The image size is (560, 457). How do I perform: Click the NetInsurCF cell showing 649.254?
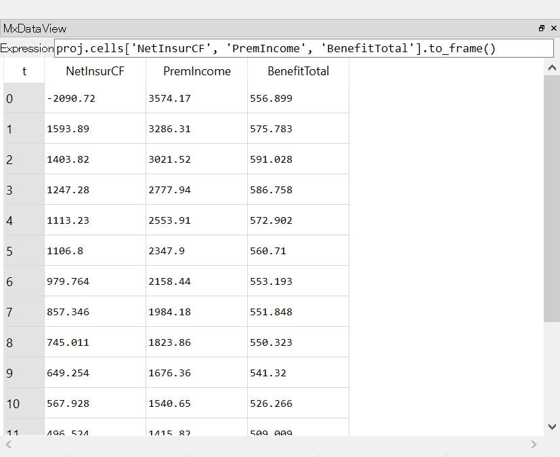coord(95,373)
